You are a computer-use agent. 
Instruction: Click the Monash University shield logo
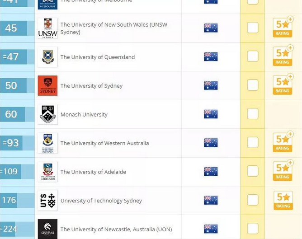pyautogui.click(x=47, y=114)
